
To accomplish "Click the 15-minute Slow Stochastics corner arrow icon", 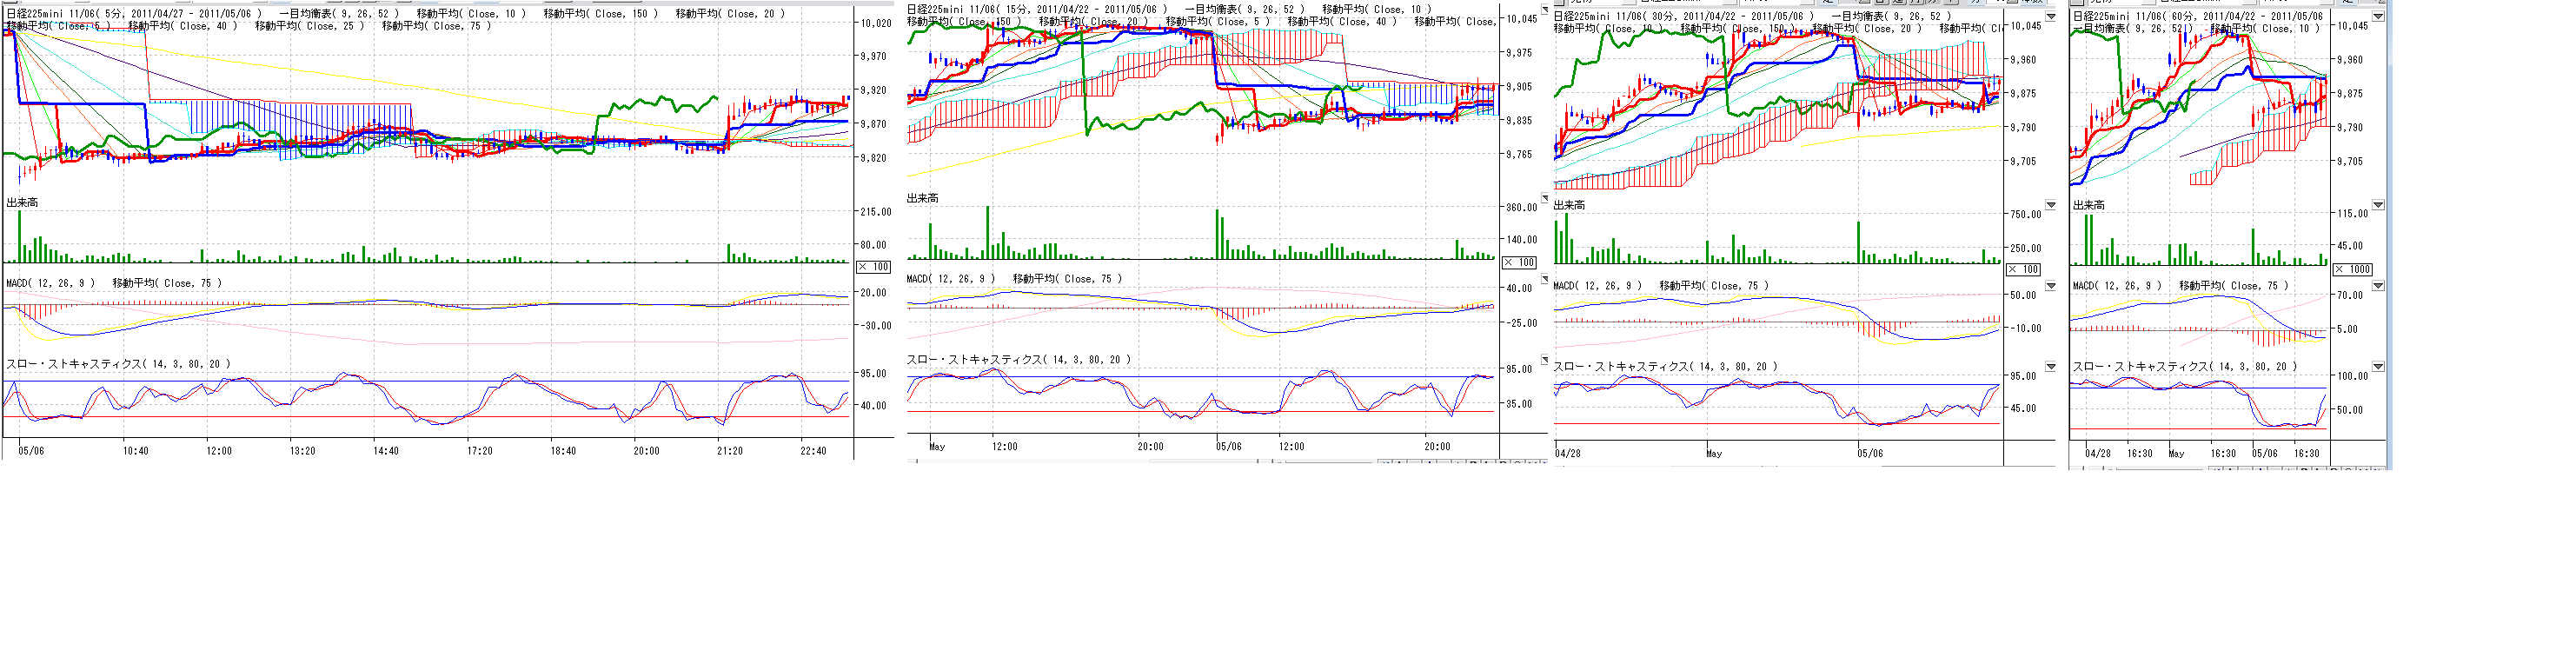I will coord(1544,360).
